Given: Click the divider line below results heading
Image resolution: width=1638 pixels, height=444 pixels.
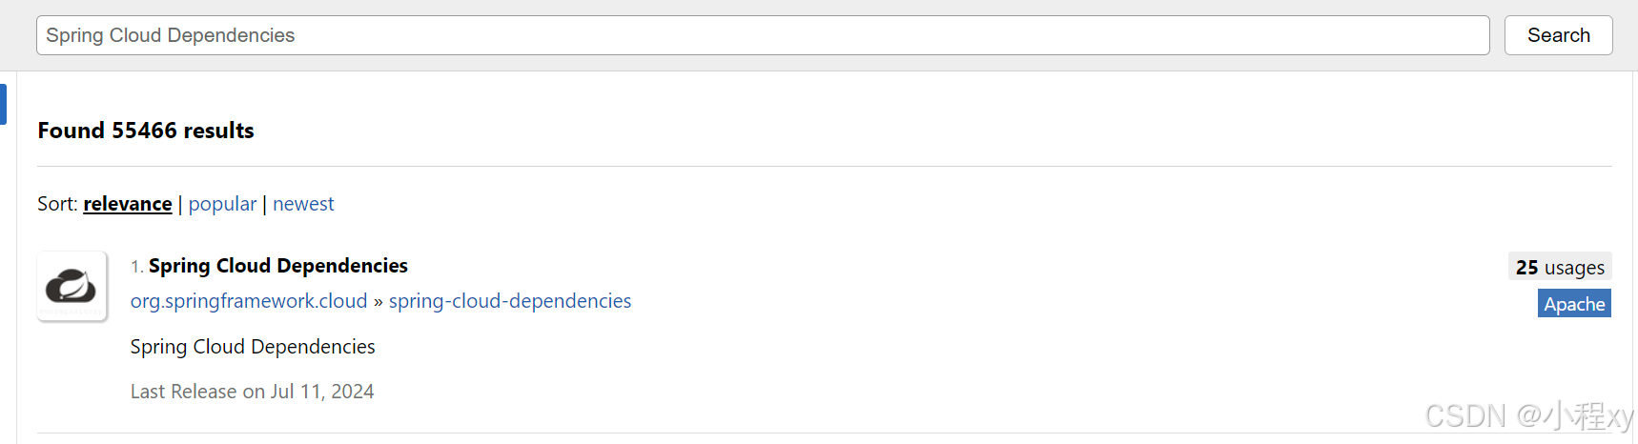Looking at the screenshot, I should tap(825, 166).
